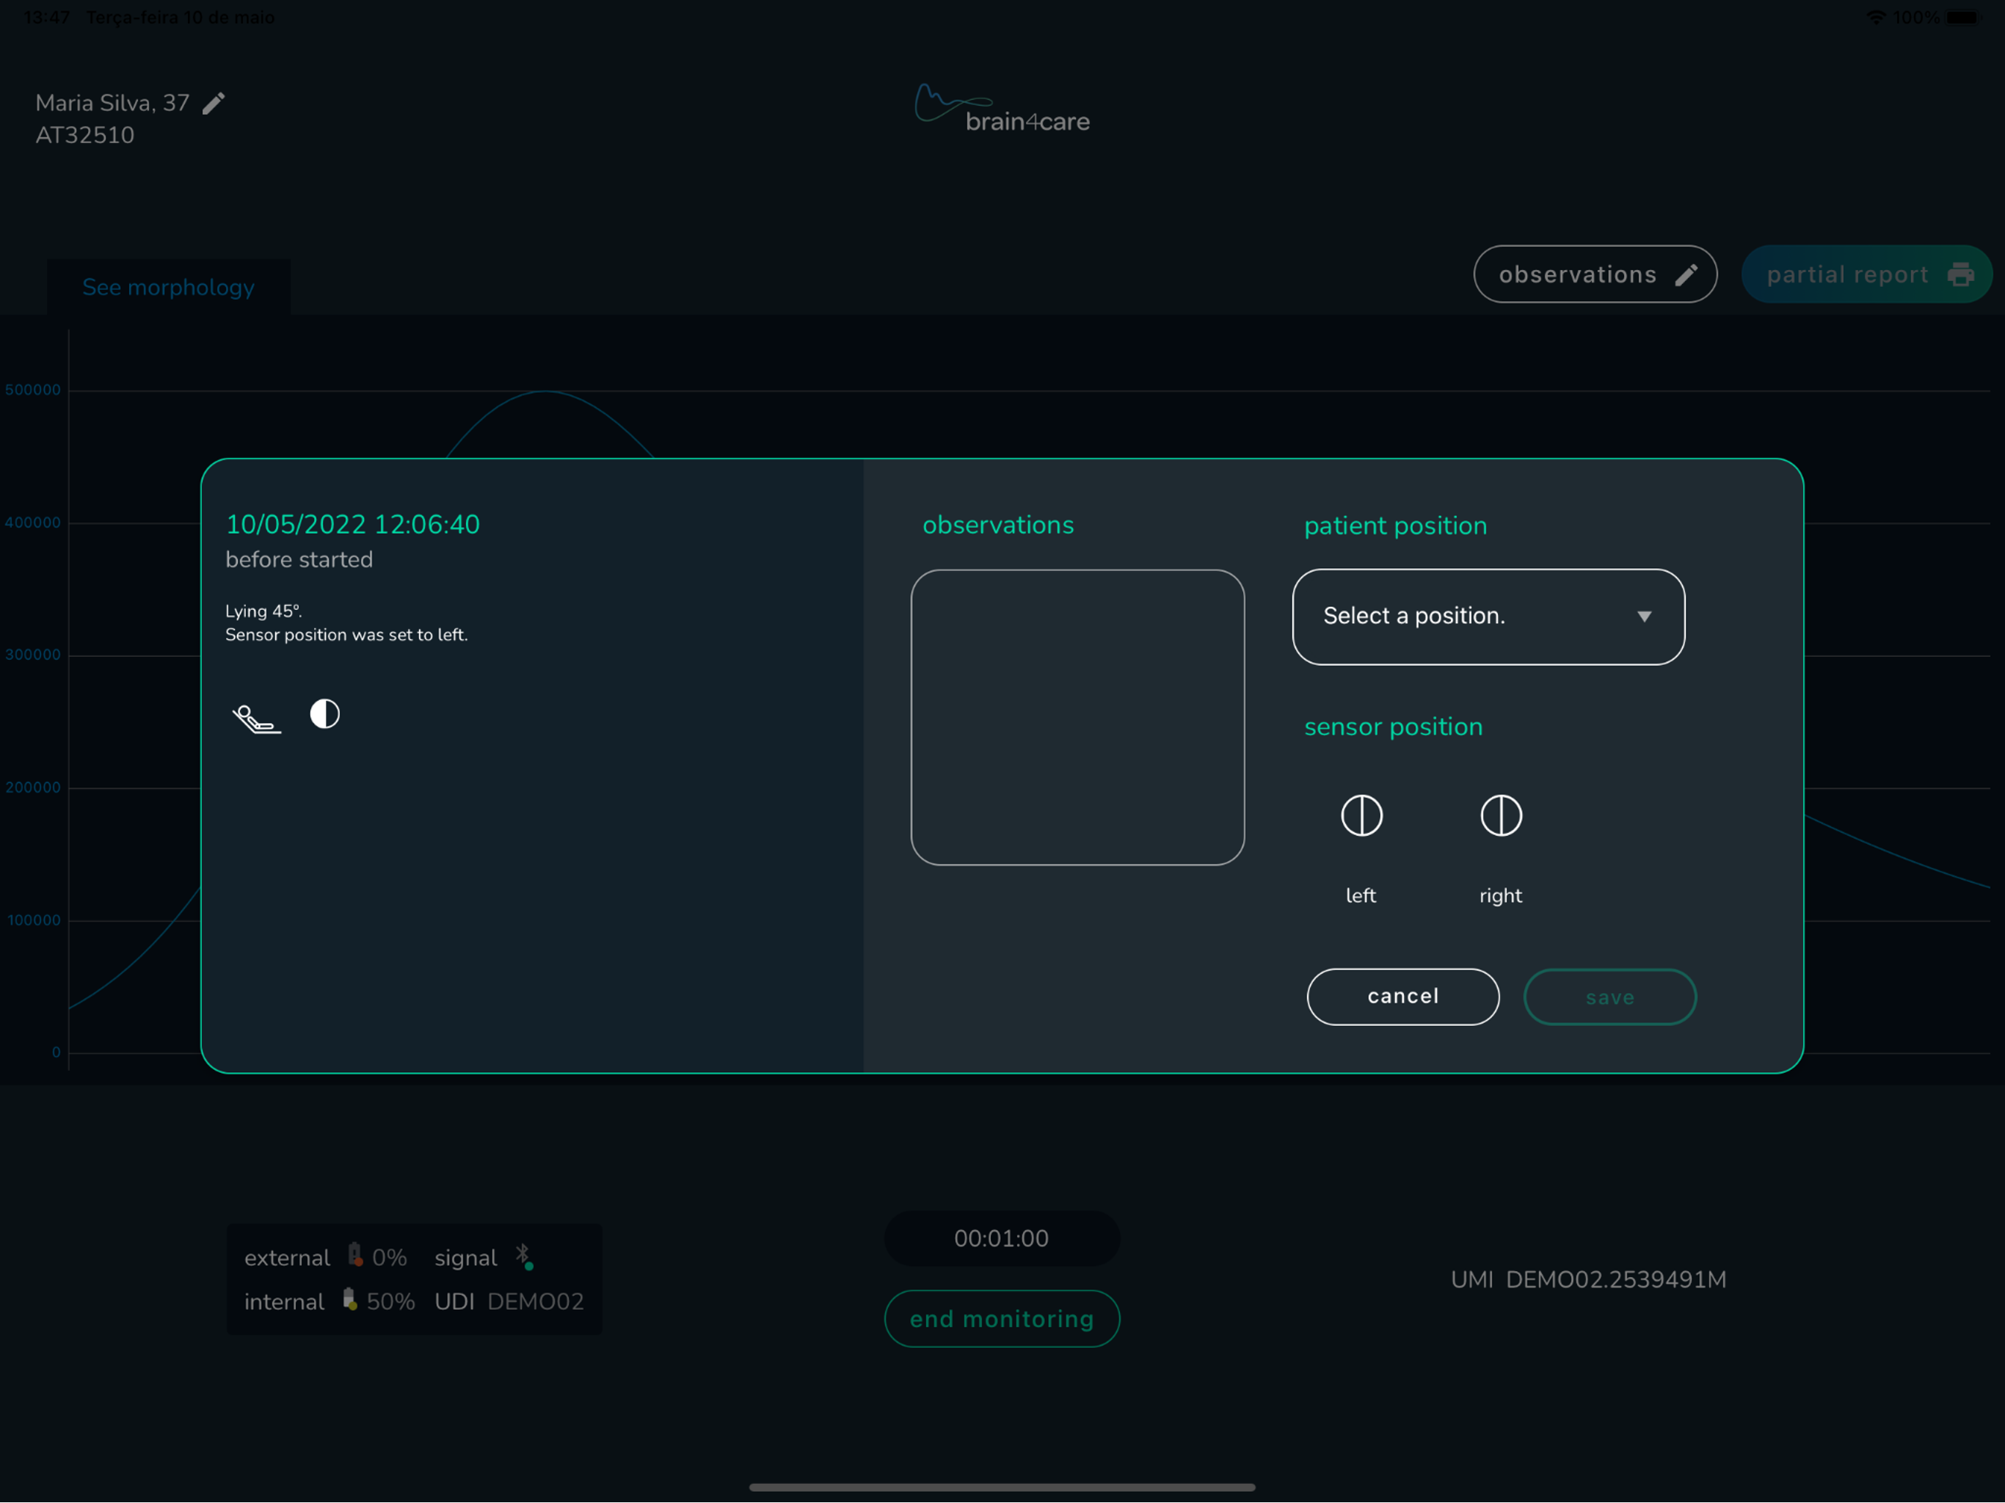This screenshot has height=1503, width=2005.
Task: Click the lying 45° patient position icon
Action: pos(257,718)
